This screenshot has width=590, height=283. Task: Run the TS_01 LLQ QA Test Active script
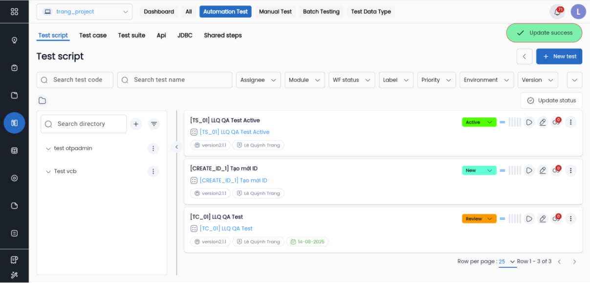pos(529,122)
